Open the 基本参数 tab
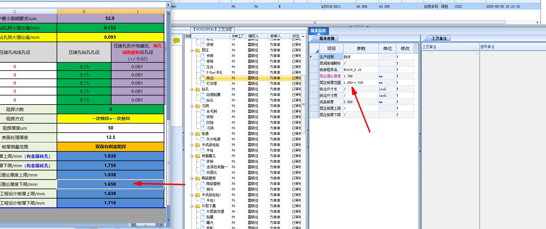 click(327, 38)
